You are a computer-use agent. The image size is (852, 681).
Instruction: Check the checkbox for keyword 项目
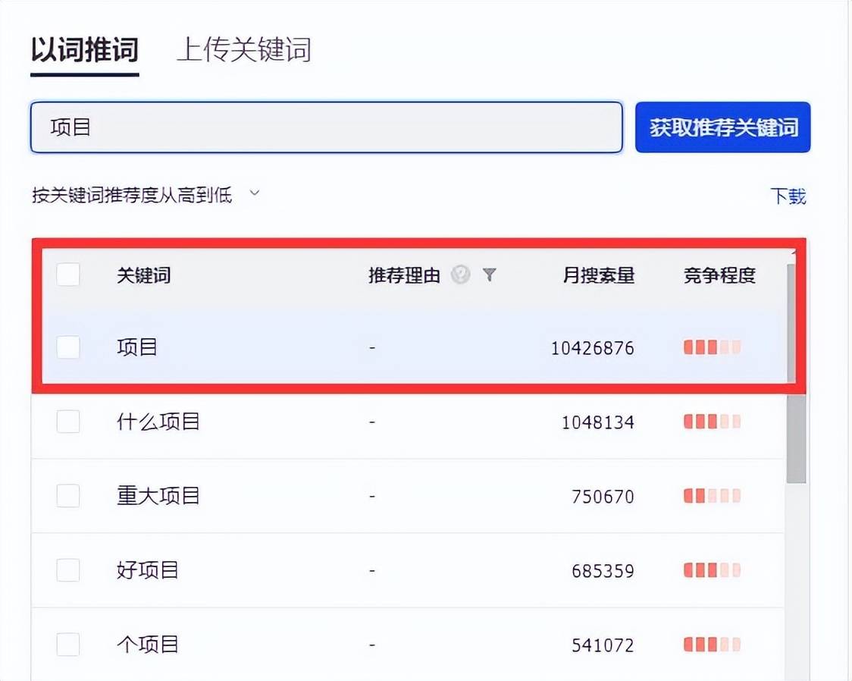[x=67, y=347]
